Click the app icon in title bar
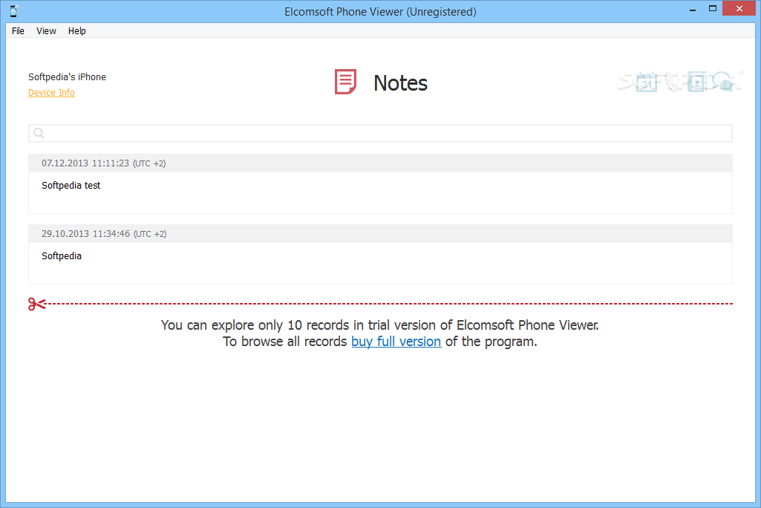Screen dimensions: 761x508 [x=13, y=11]
